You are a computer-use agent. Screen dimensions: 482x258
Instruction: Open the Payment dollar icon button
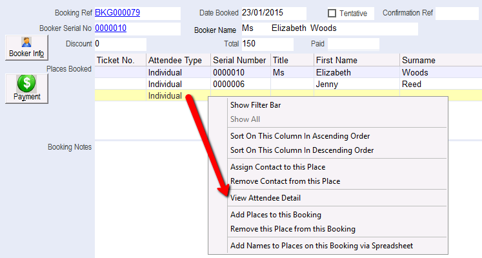[26, 88]
